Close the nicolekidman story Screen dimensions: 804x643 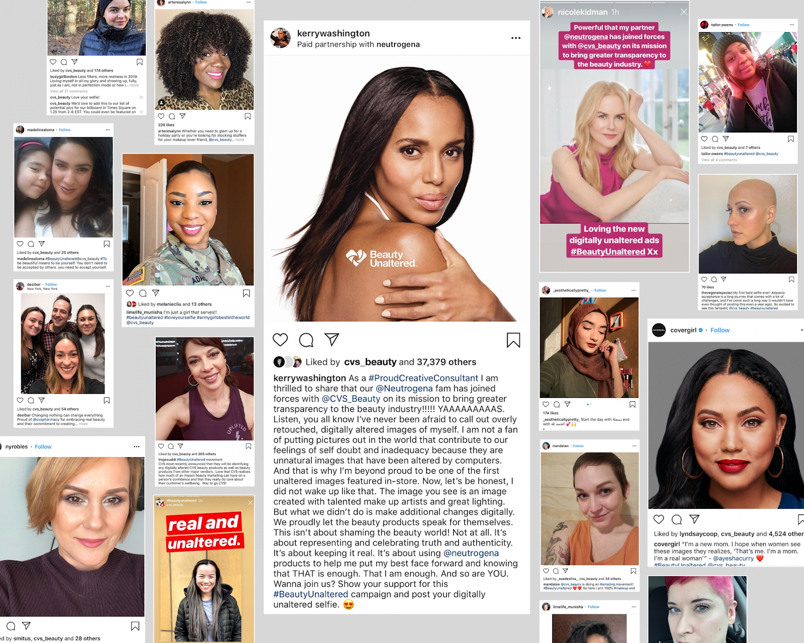point(684,12)
